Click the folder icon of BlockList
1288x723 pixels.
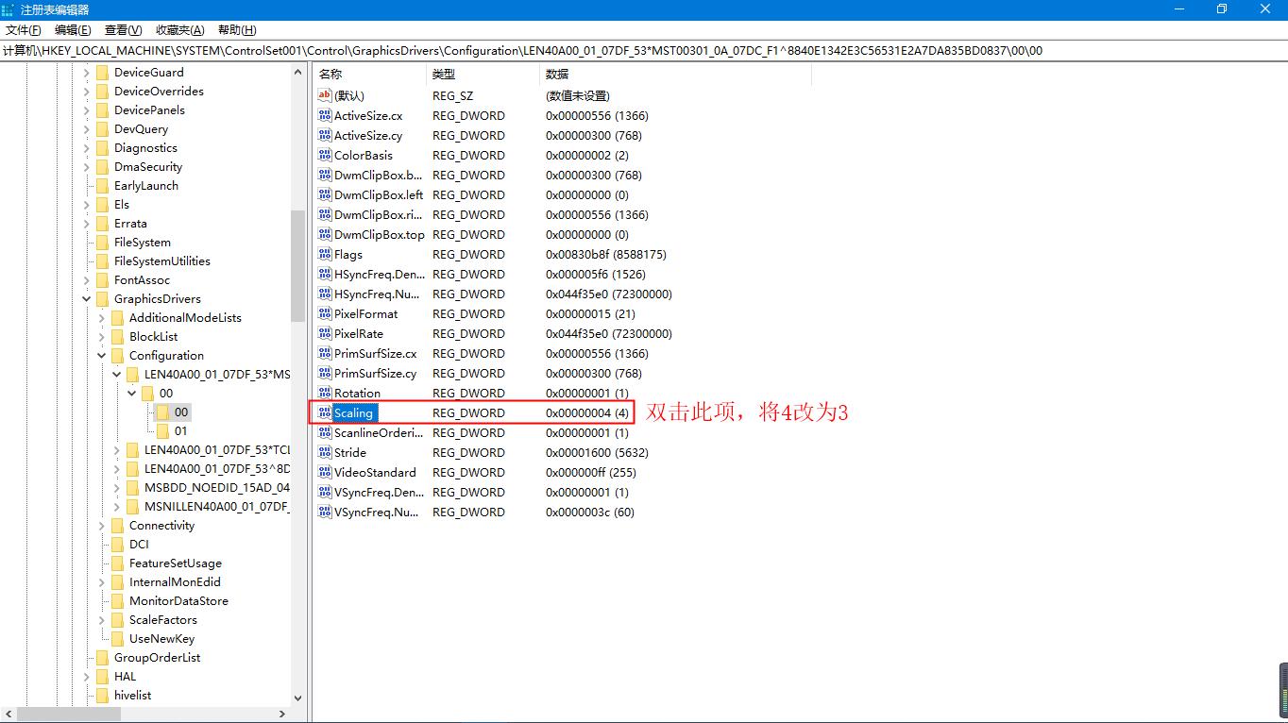pyautogui.click(x=117, y=337)
